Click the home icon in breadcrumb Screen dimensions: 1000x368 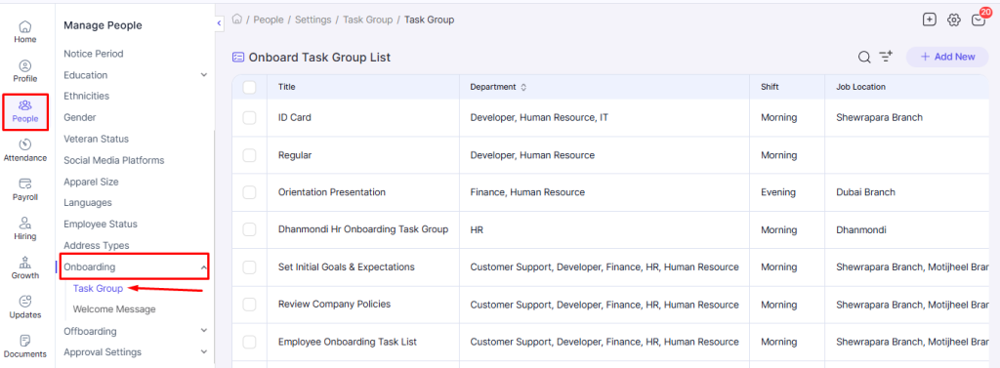pos(237,20)
